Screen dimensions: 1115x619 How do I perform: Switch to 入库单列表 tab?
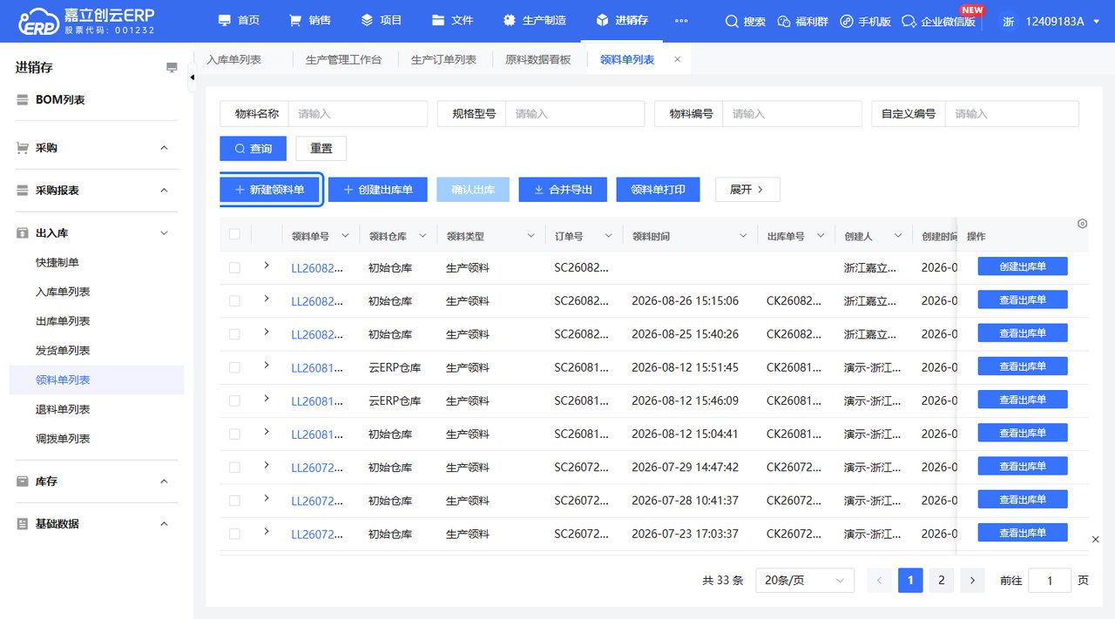click(x=233, y=60)
